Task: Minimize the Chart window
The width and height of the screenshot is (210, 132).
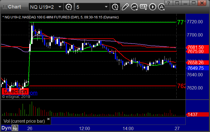Action: [185, 3]
